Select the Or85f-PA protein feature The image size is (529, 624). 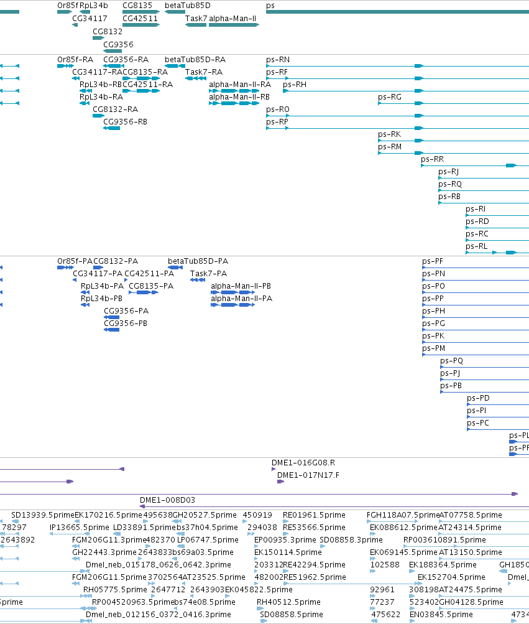pos(66,268)
